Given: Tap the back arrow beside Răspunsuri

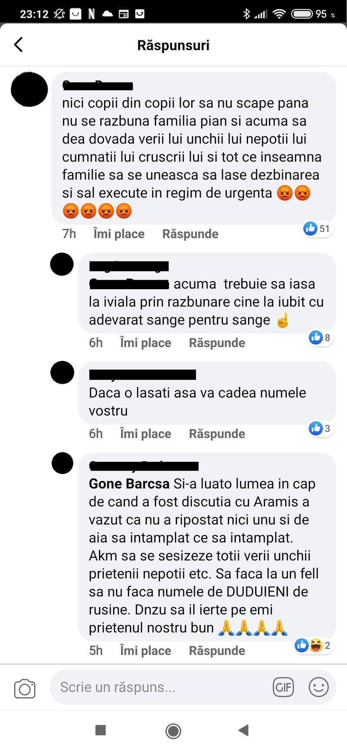Looking at the screenshot, I should [18, 45].
